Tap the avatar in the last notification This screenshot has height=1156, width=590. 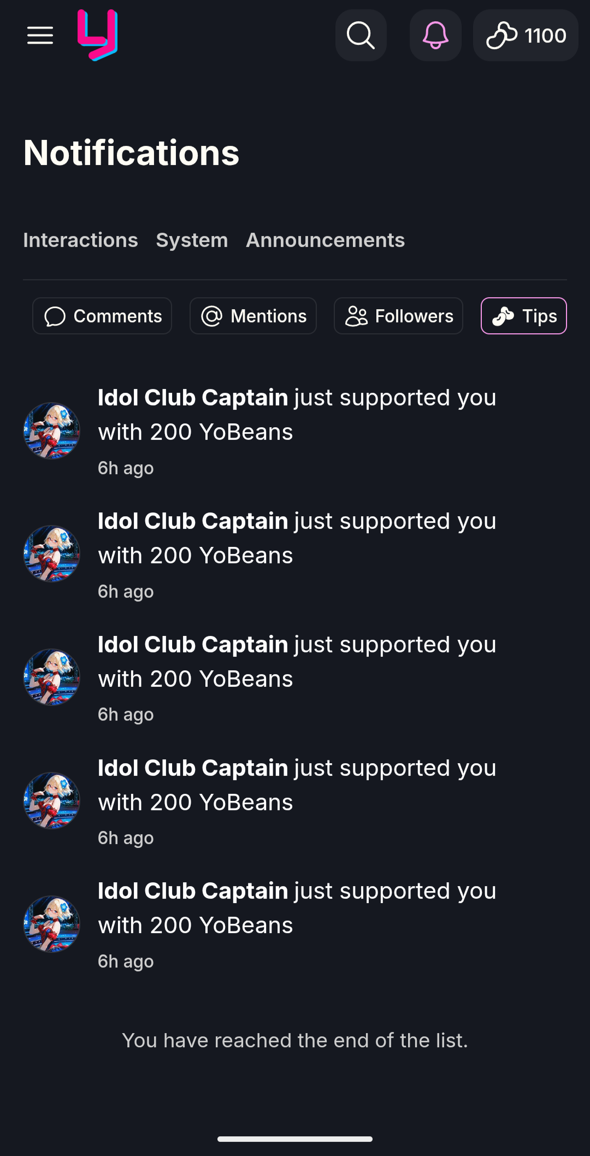click(52, 924)
